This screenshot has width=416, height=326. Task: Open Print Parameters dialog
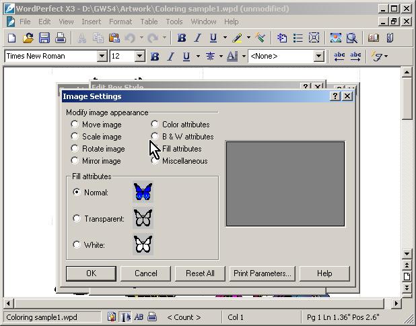[263, 273]
